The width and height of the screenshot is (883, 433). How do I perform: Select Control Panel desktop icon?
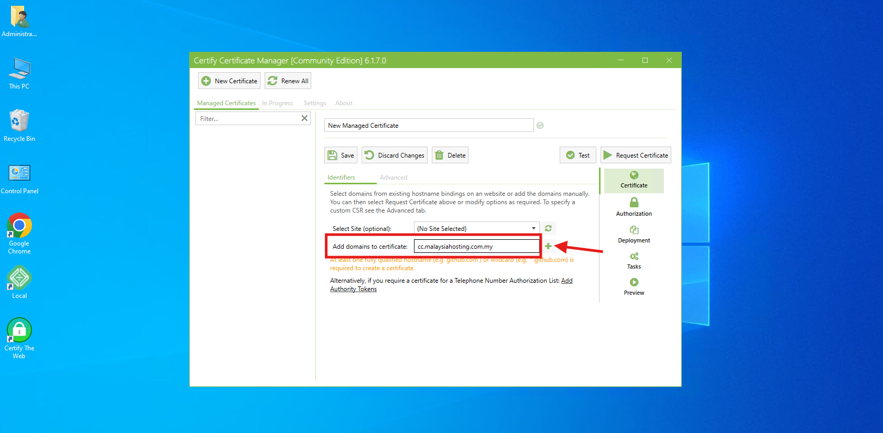[x=19, y=179]
